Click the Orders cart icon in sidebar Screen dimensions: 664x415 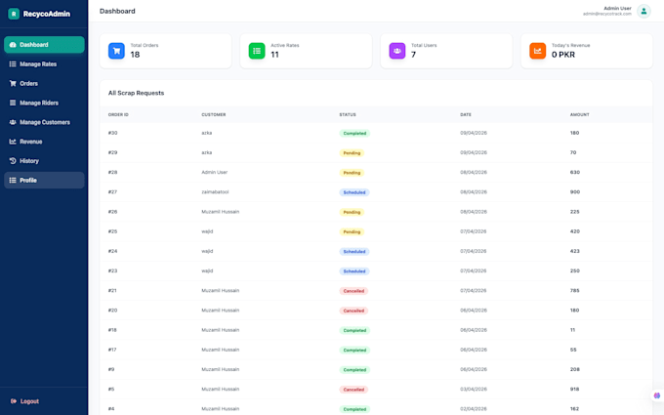tap(13, 83)
